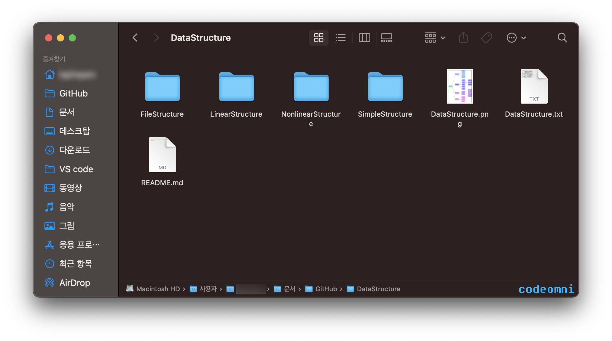Screen dimensions: 612x341
Task: Select the NonlinearStructure folder
Action: tap(311, 87)
